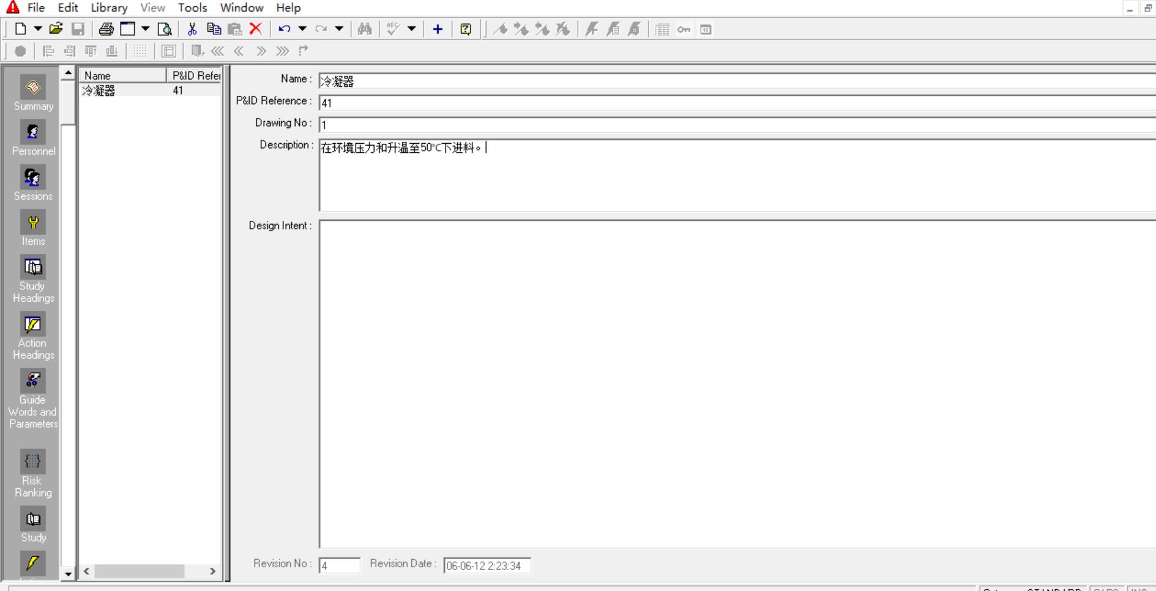This screenshot has width=1156, height=591.
Task: Click the grey circle record icon
Action: click(x=20, y=51)
